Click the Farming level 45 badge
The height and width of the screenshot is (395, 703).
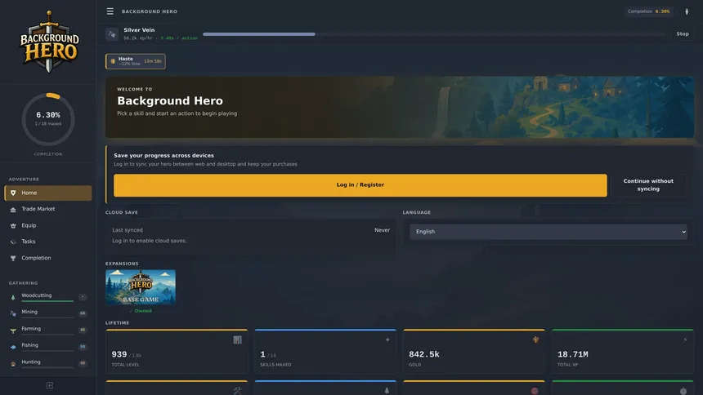83,330
